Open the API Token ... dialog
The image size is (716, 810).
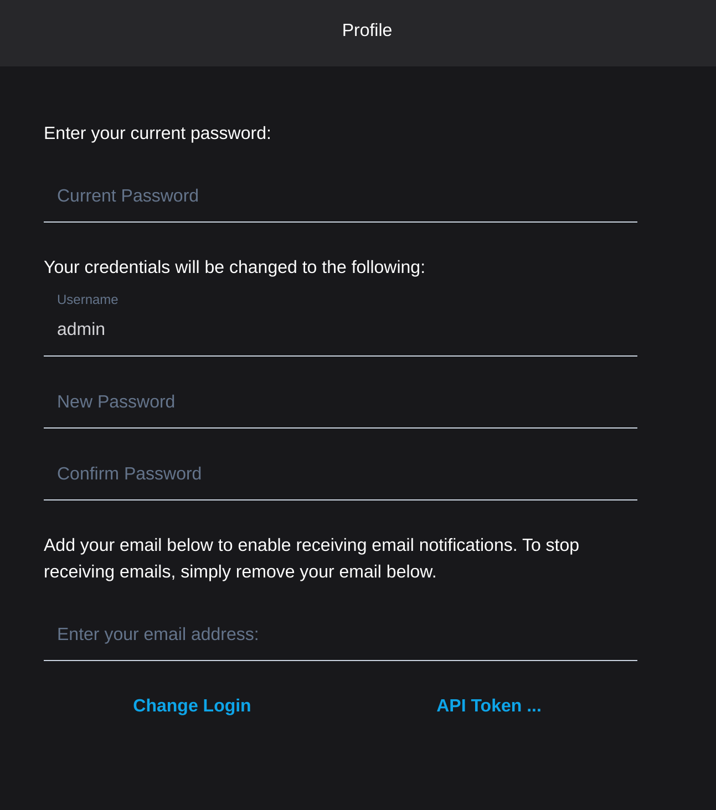click(489, 706)
